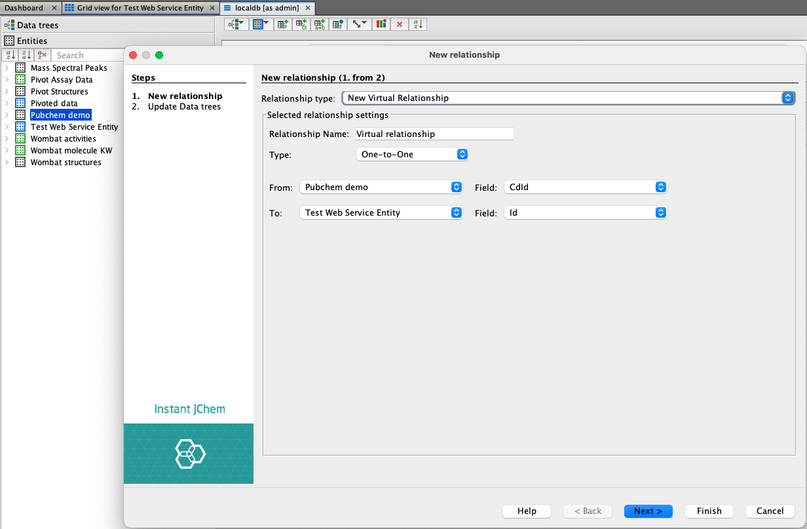Open the One-to-One type dropdown
This screenshot has height=529, width=807.
click(x=412, y=154)
